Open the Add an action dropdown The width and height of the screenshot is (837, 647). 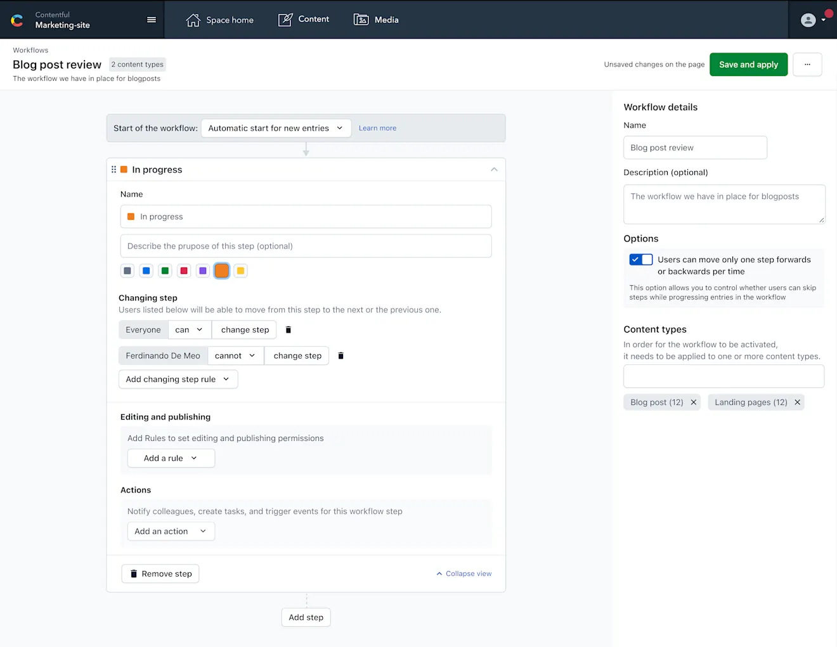click(171, 531)
